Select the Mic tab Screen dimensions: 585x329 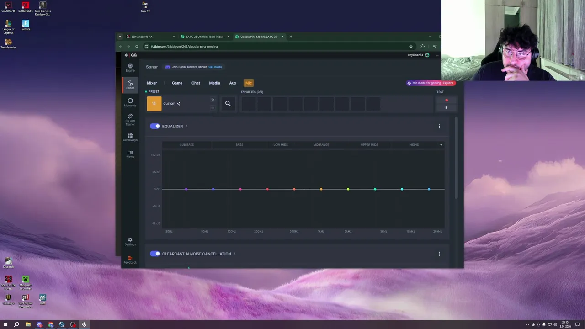click(x=249, y=83)
